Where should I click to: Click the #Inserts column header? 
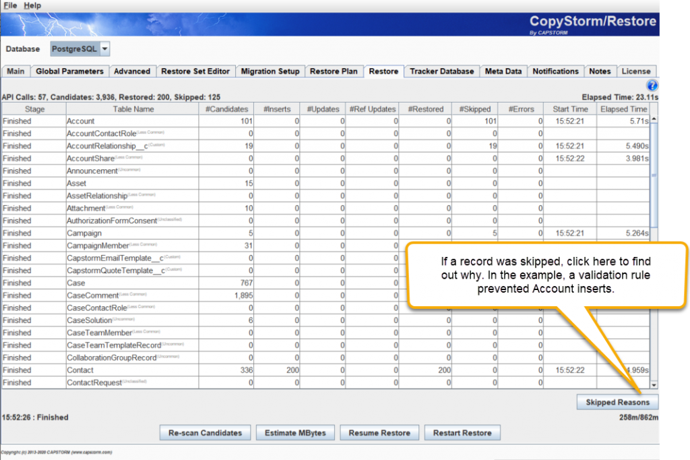(x=277, y=109)
